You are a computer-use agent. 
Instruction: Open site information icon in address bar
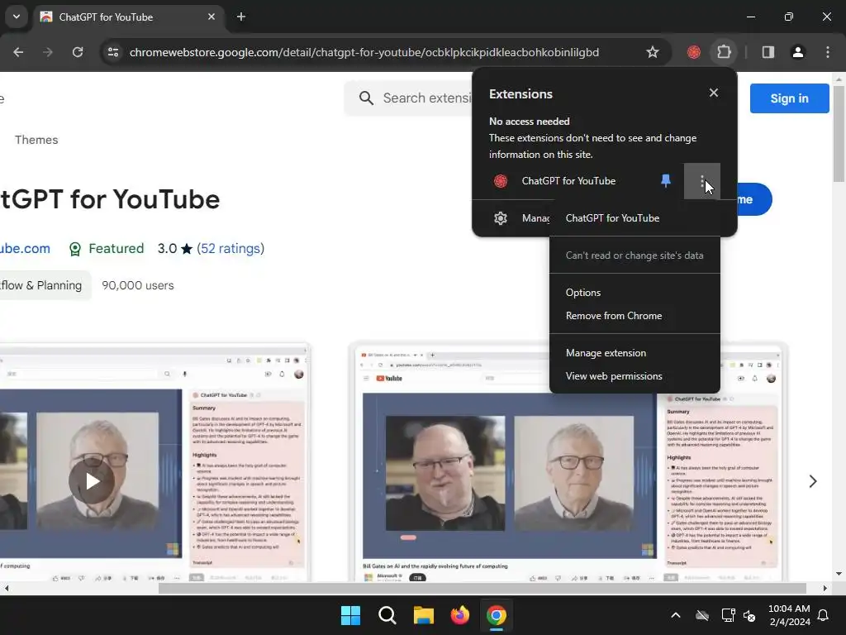tap(113, 52)
